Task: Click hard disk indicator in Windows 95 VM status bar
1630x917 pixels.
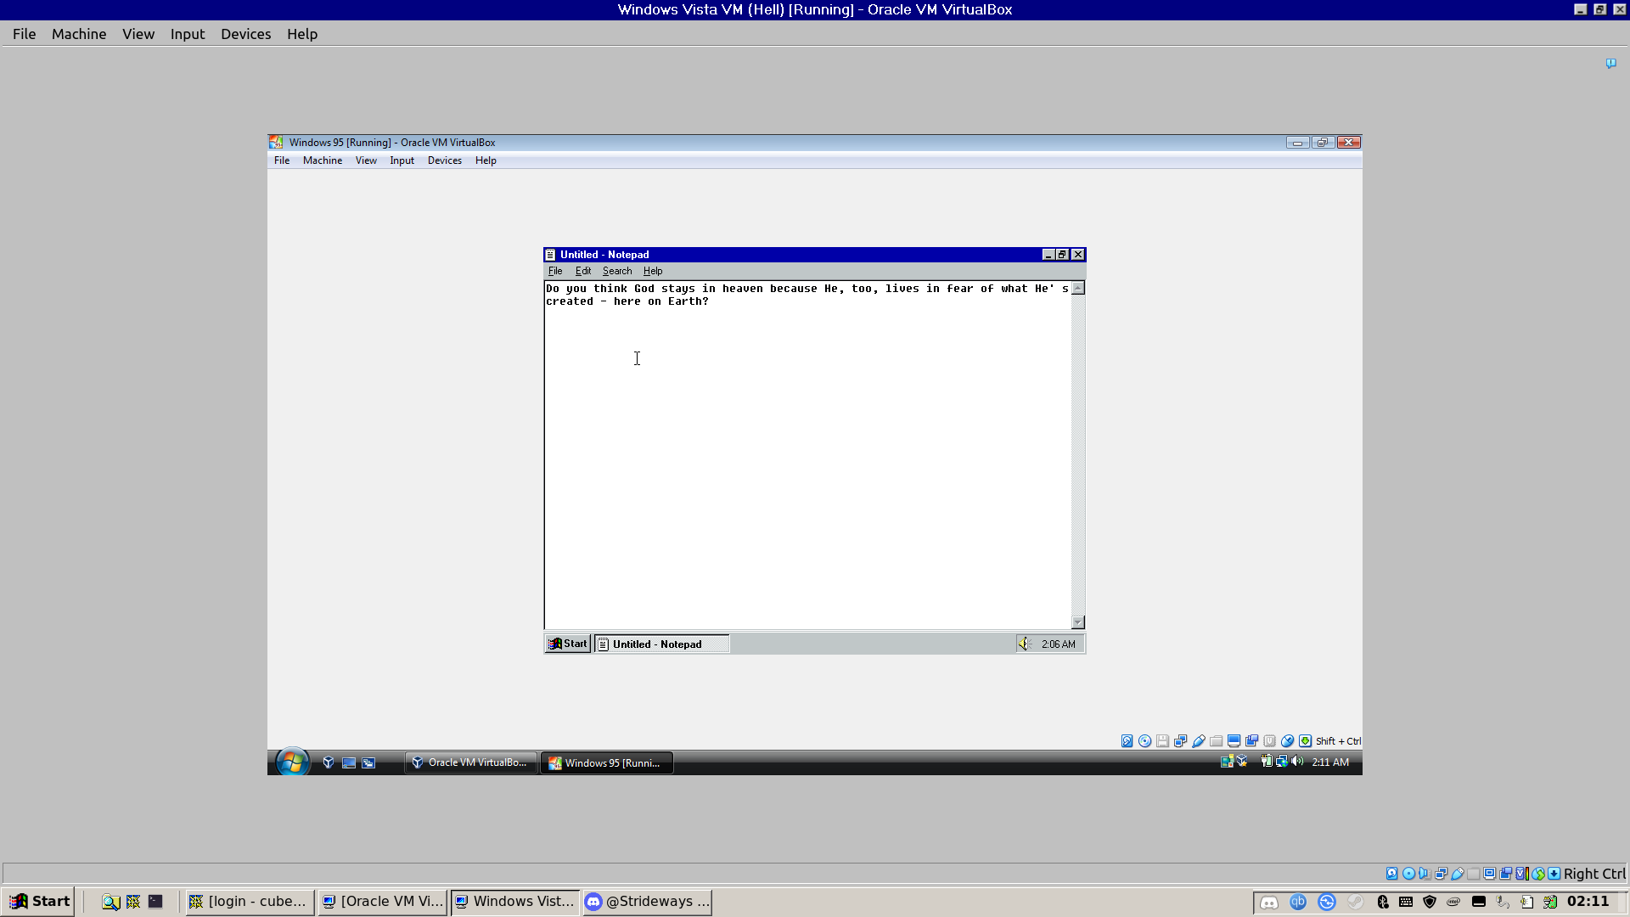Action: coord(1127,741)
